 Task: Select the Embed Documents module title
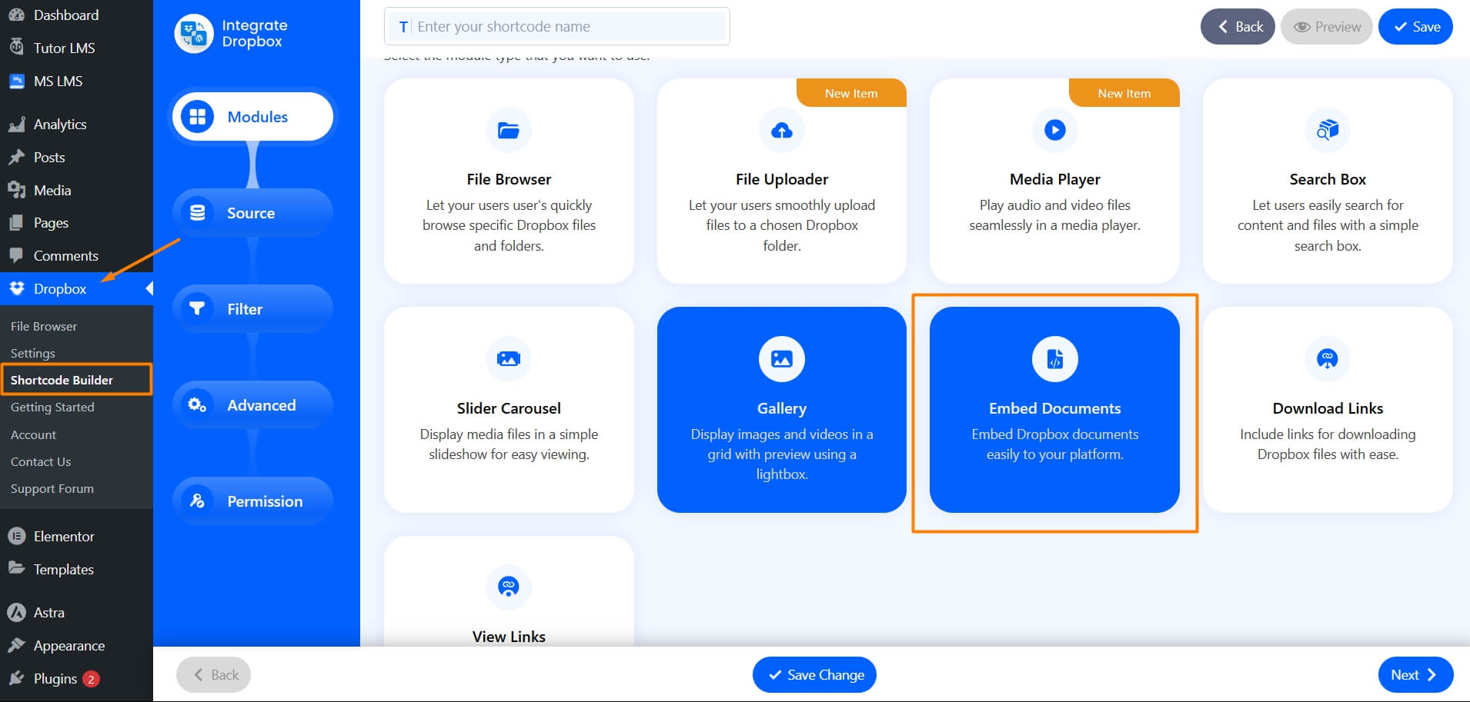click(x=1055, y=408)
